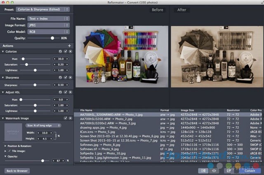Remove the Sharpness action with X icon

click(x=70, y=77)
